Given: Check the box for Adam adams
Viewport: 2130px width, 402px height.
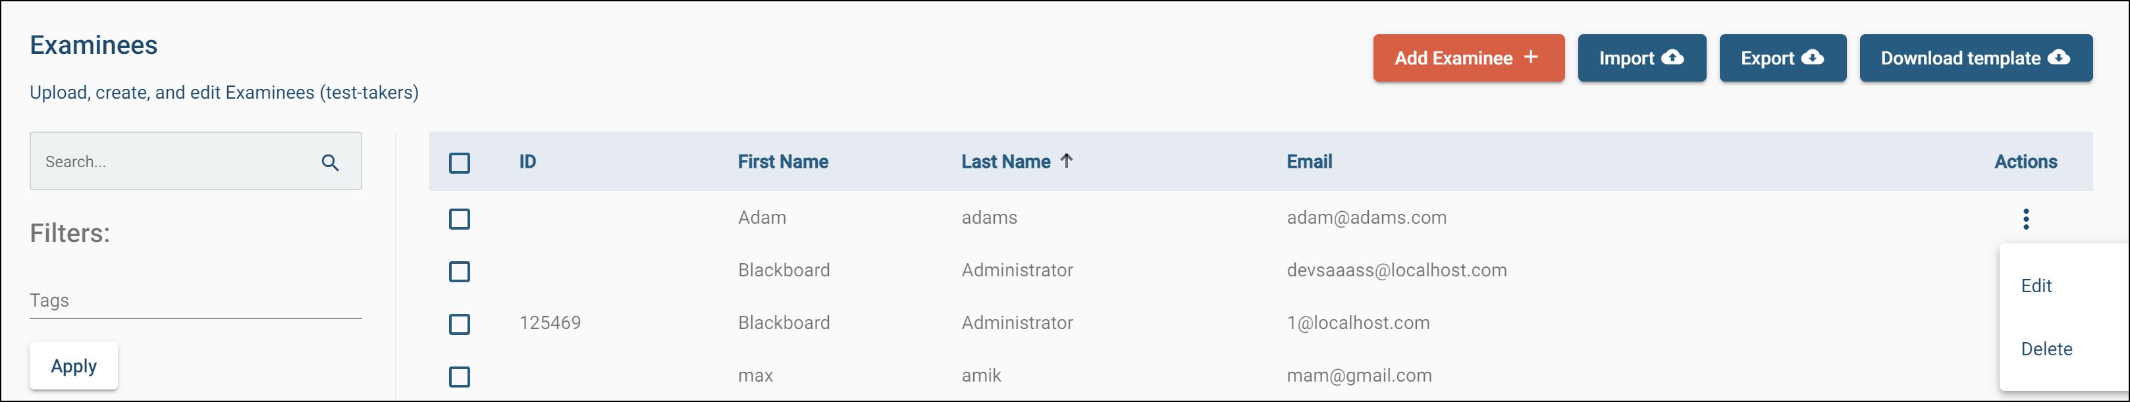Looking at the screenshot, I should pos(460,218).
